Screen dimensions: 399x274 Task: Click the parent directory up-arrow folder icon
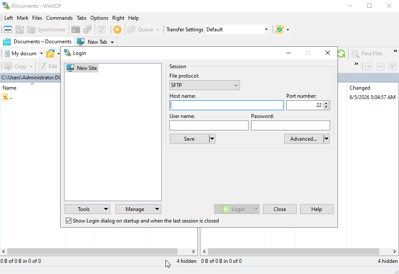coord(5,97)
